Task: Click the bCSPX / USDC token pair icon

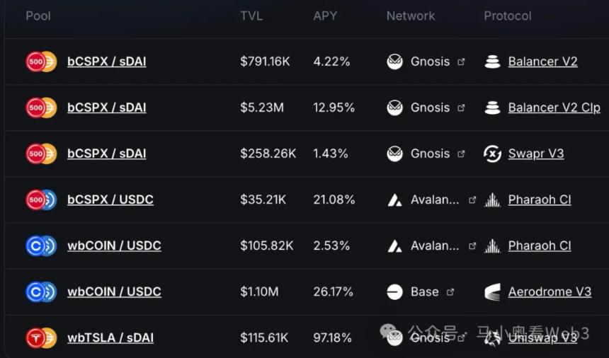Action: (x=41, y=200)
